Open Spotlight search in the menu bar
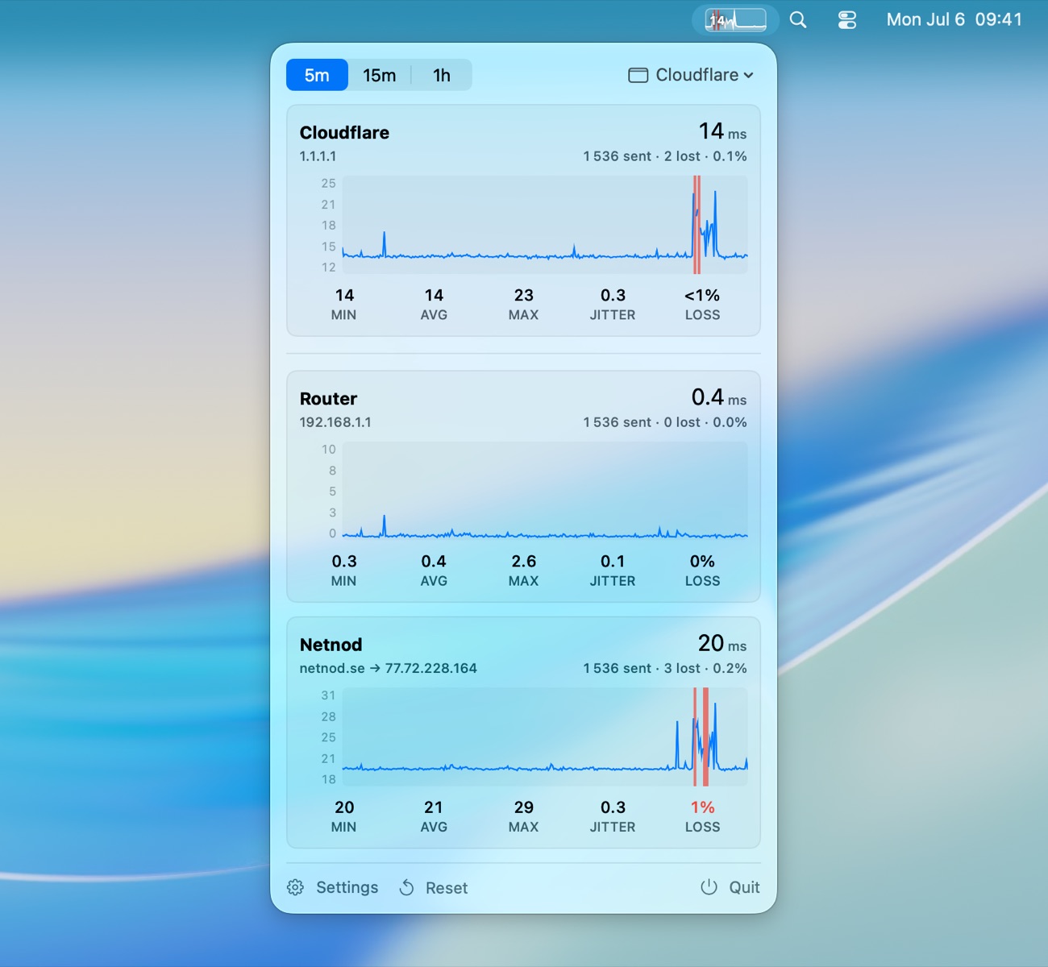 point(798,20)
